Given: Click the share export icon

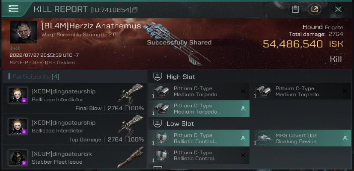Looking at the screenshot, I should (315, 9).
